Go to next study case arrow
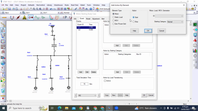198x111 pixels. (x=99, y=95)
